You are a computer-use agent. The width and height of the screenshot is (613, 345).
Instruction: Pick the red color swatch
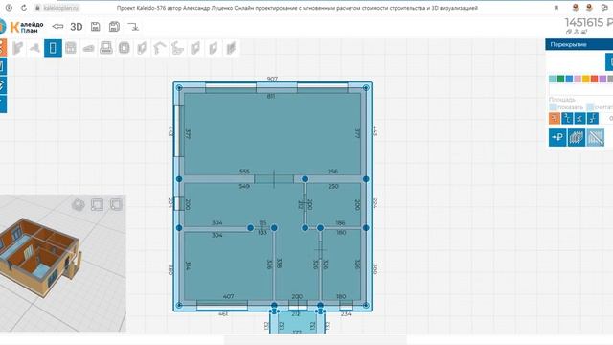tap(594, 79)
